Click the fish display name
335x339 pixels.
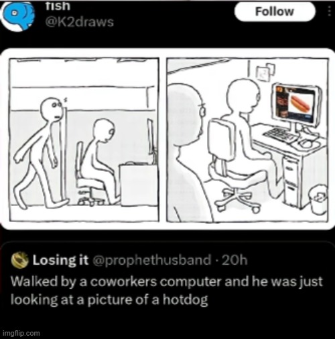(58, 6)
